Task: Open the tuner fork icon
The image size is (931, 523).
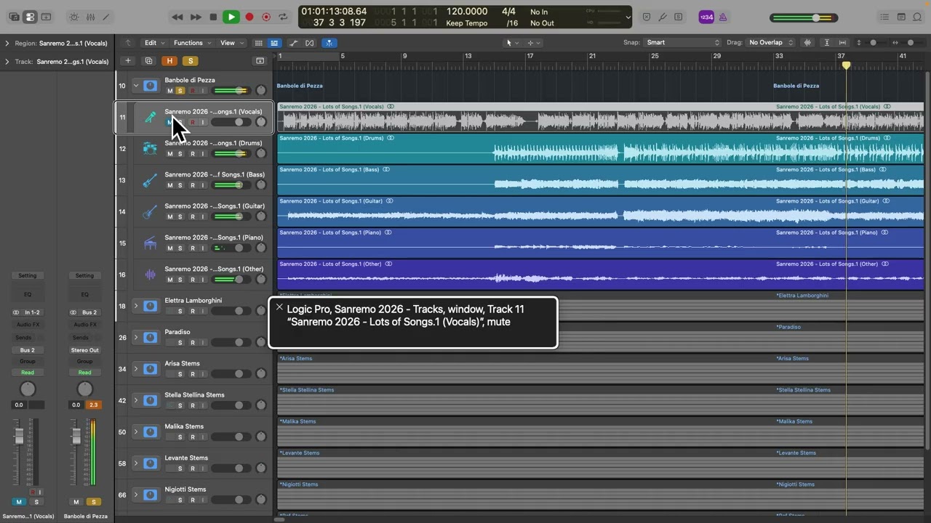Action: [x=663, y=17]
